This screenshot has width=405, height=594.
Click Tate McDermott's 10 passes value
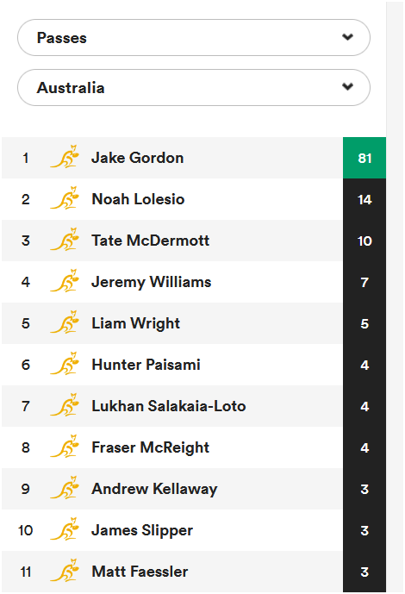click(364, 241)
